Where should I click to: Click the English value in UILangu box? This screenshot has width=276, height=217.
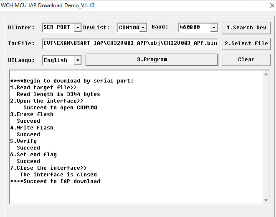click(58, 60)
